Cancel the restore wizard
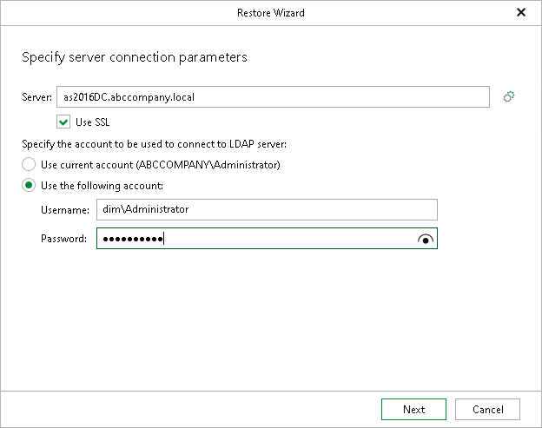542x428 pixels. tap(487, 410)
